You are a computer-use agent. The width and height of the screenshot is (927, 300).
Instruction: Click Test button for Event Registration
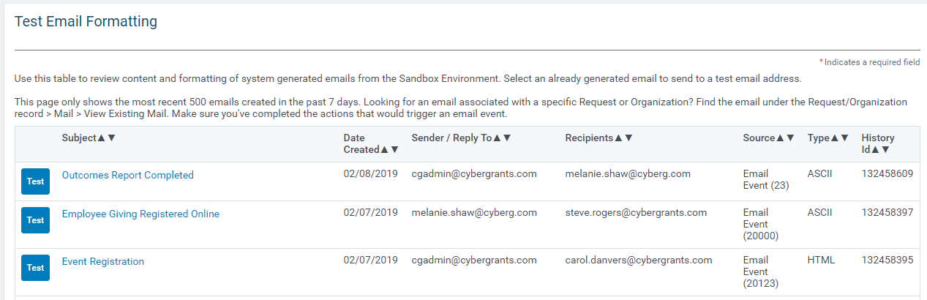(35, 268)
